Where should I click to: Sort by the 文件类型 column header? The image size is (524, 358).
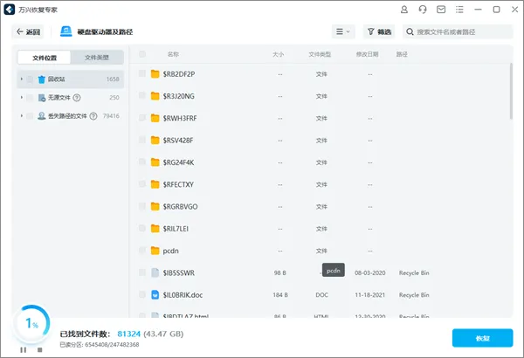[x=320, y=54]
